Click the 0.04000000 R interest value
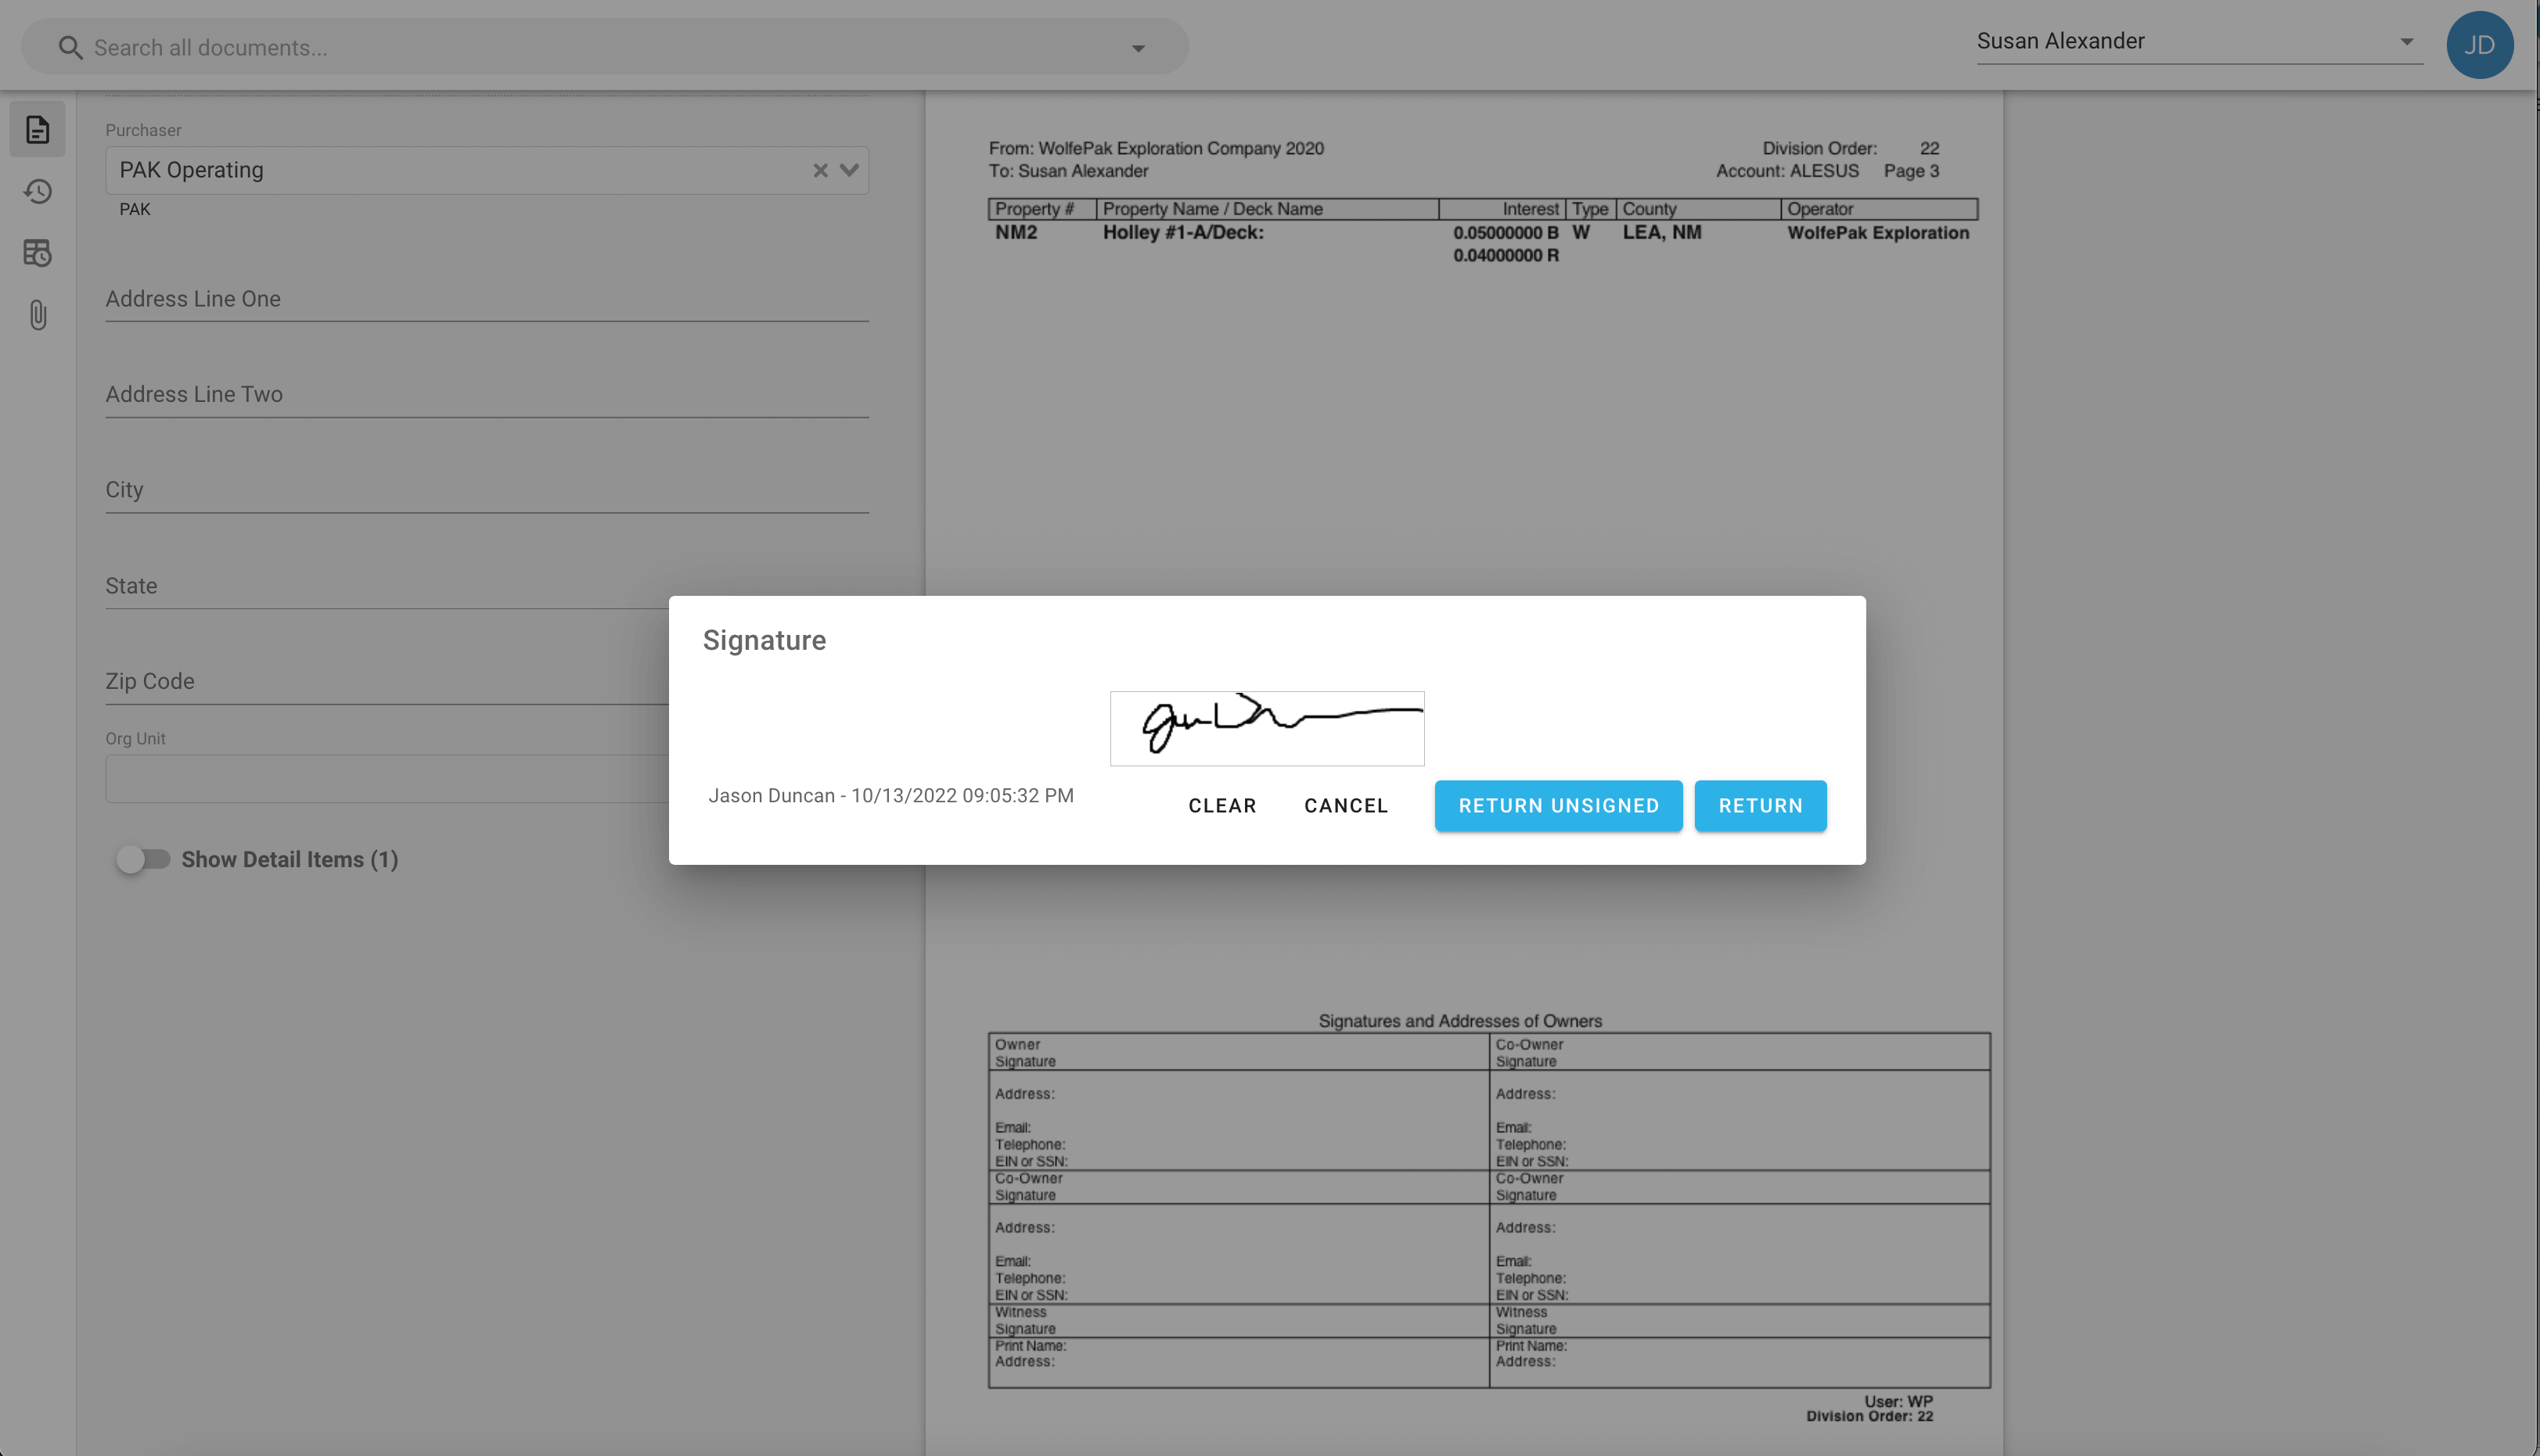2540x1456 pixels. pyautogui.click(x=1505, y=255)
